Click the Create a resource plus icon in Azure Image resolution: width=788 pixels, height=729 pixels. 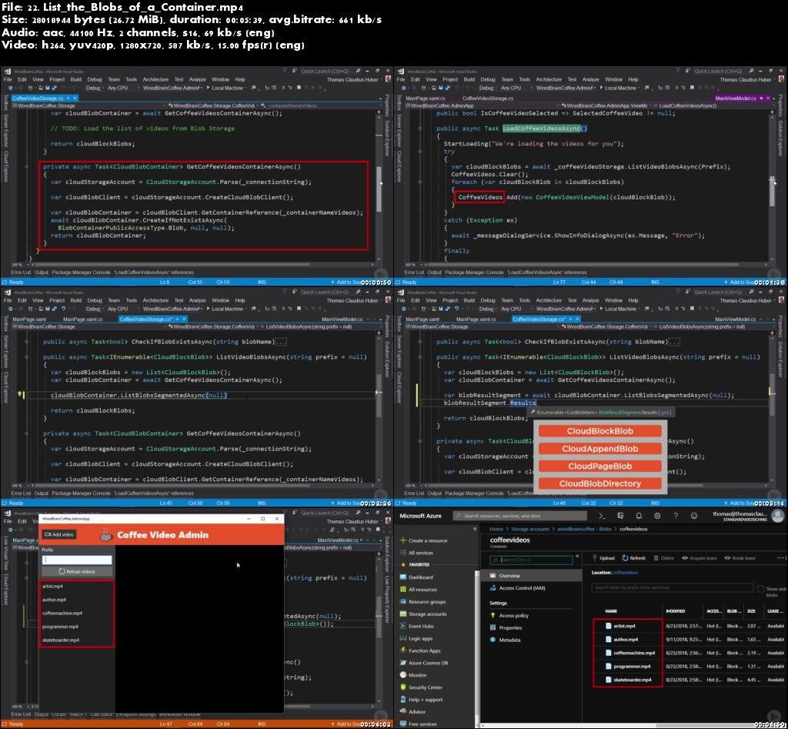pos(402,540)
